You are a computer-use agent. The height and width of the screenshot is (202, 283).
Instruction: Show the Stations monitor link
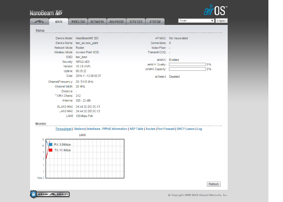click(79, 129)
